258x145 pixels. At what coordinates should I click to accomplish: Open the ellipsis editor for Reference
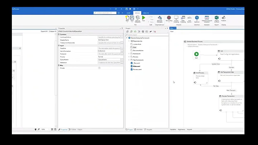click(x=122, y=62)
